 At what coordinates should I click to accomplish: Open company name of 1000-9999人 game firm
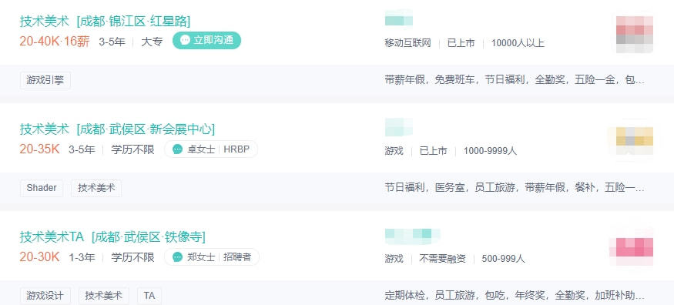[399, 127]
